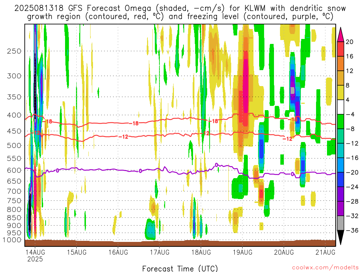This screenshot has height=272, width=362.
Task: Click the 1000 pressure level label
Action: point(12,240)
